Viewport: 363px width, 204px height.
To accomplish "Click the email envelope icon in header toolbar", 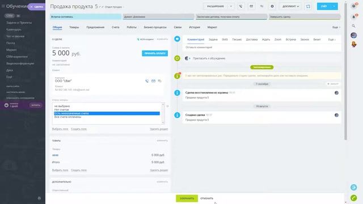I will pyautogui.click(x=251, y=6).
